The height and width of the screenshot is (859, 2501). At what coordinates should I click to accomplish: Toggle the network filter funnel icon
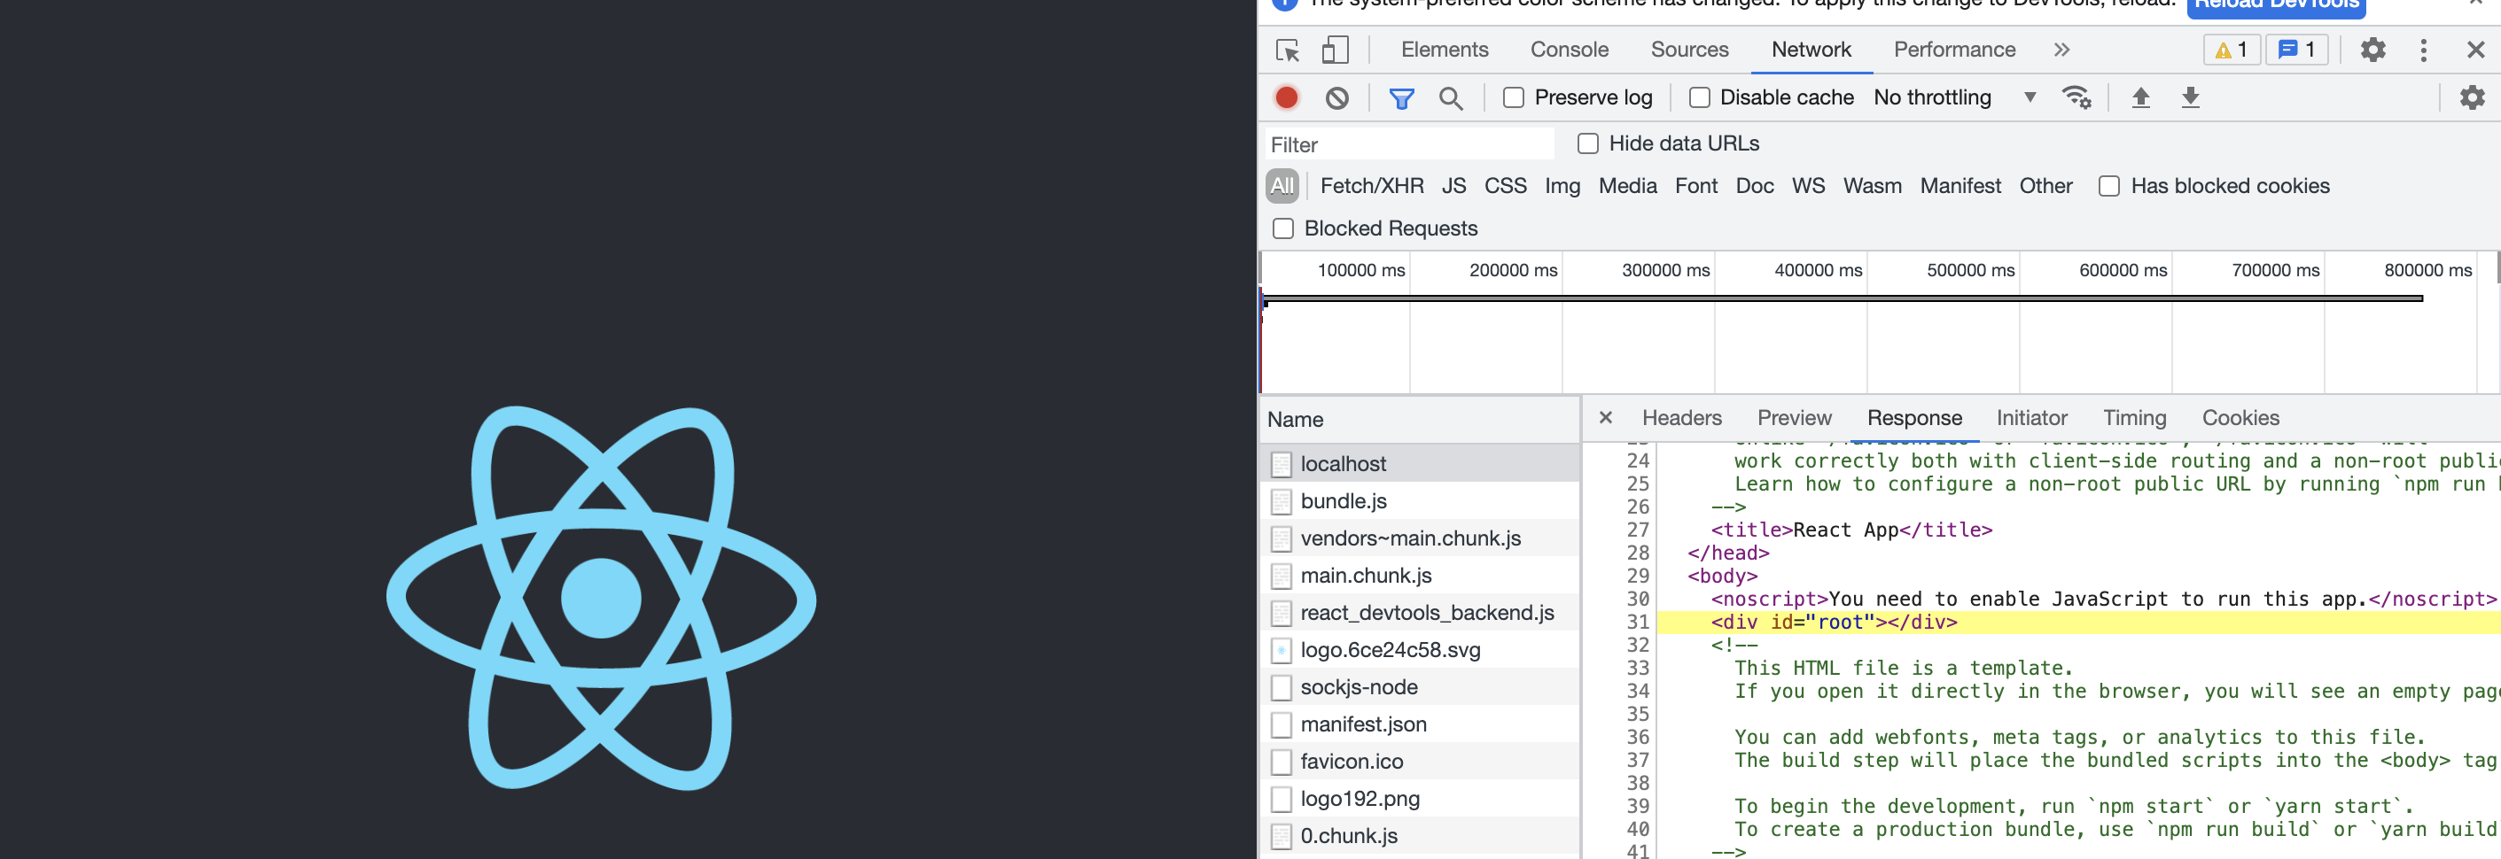point(1401,98)
